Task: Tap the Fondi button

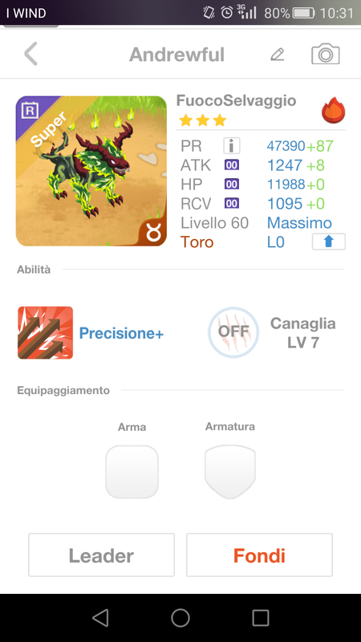Action: (x=259, y=555)
